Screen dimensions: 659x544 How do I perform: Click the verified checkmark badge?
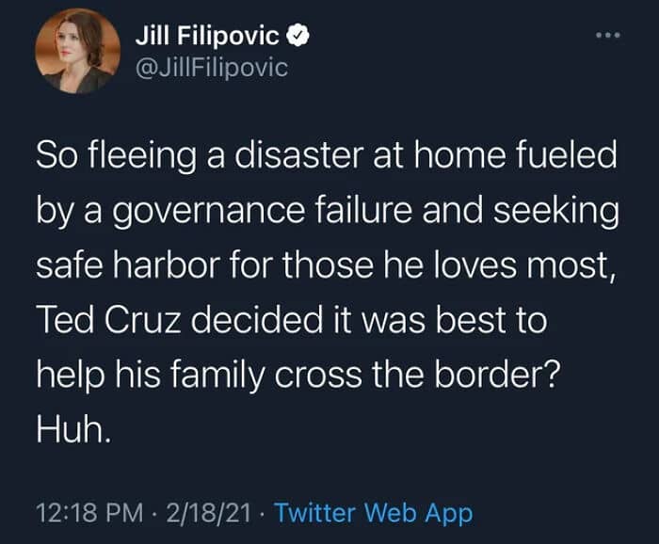pyautogui.click(x=297, y=37)
